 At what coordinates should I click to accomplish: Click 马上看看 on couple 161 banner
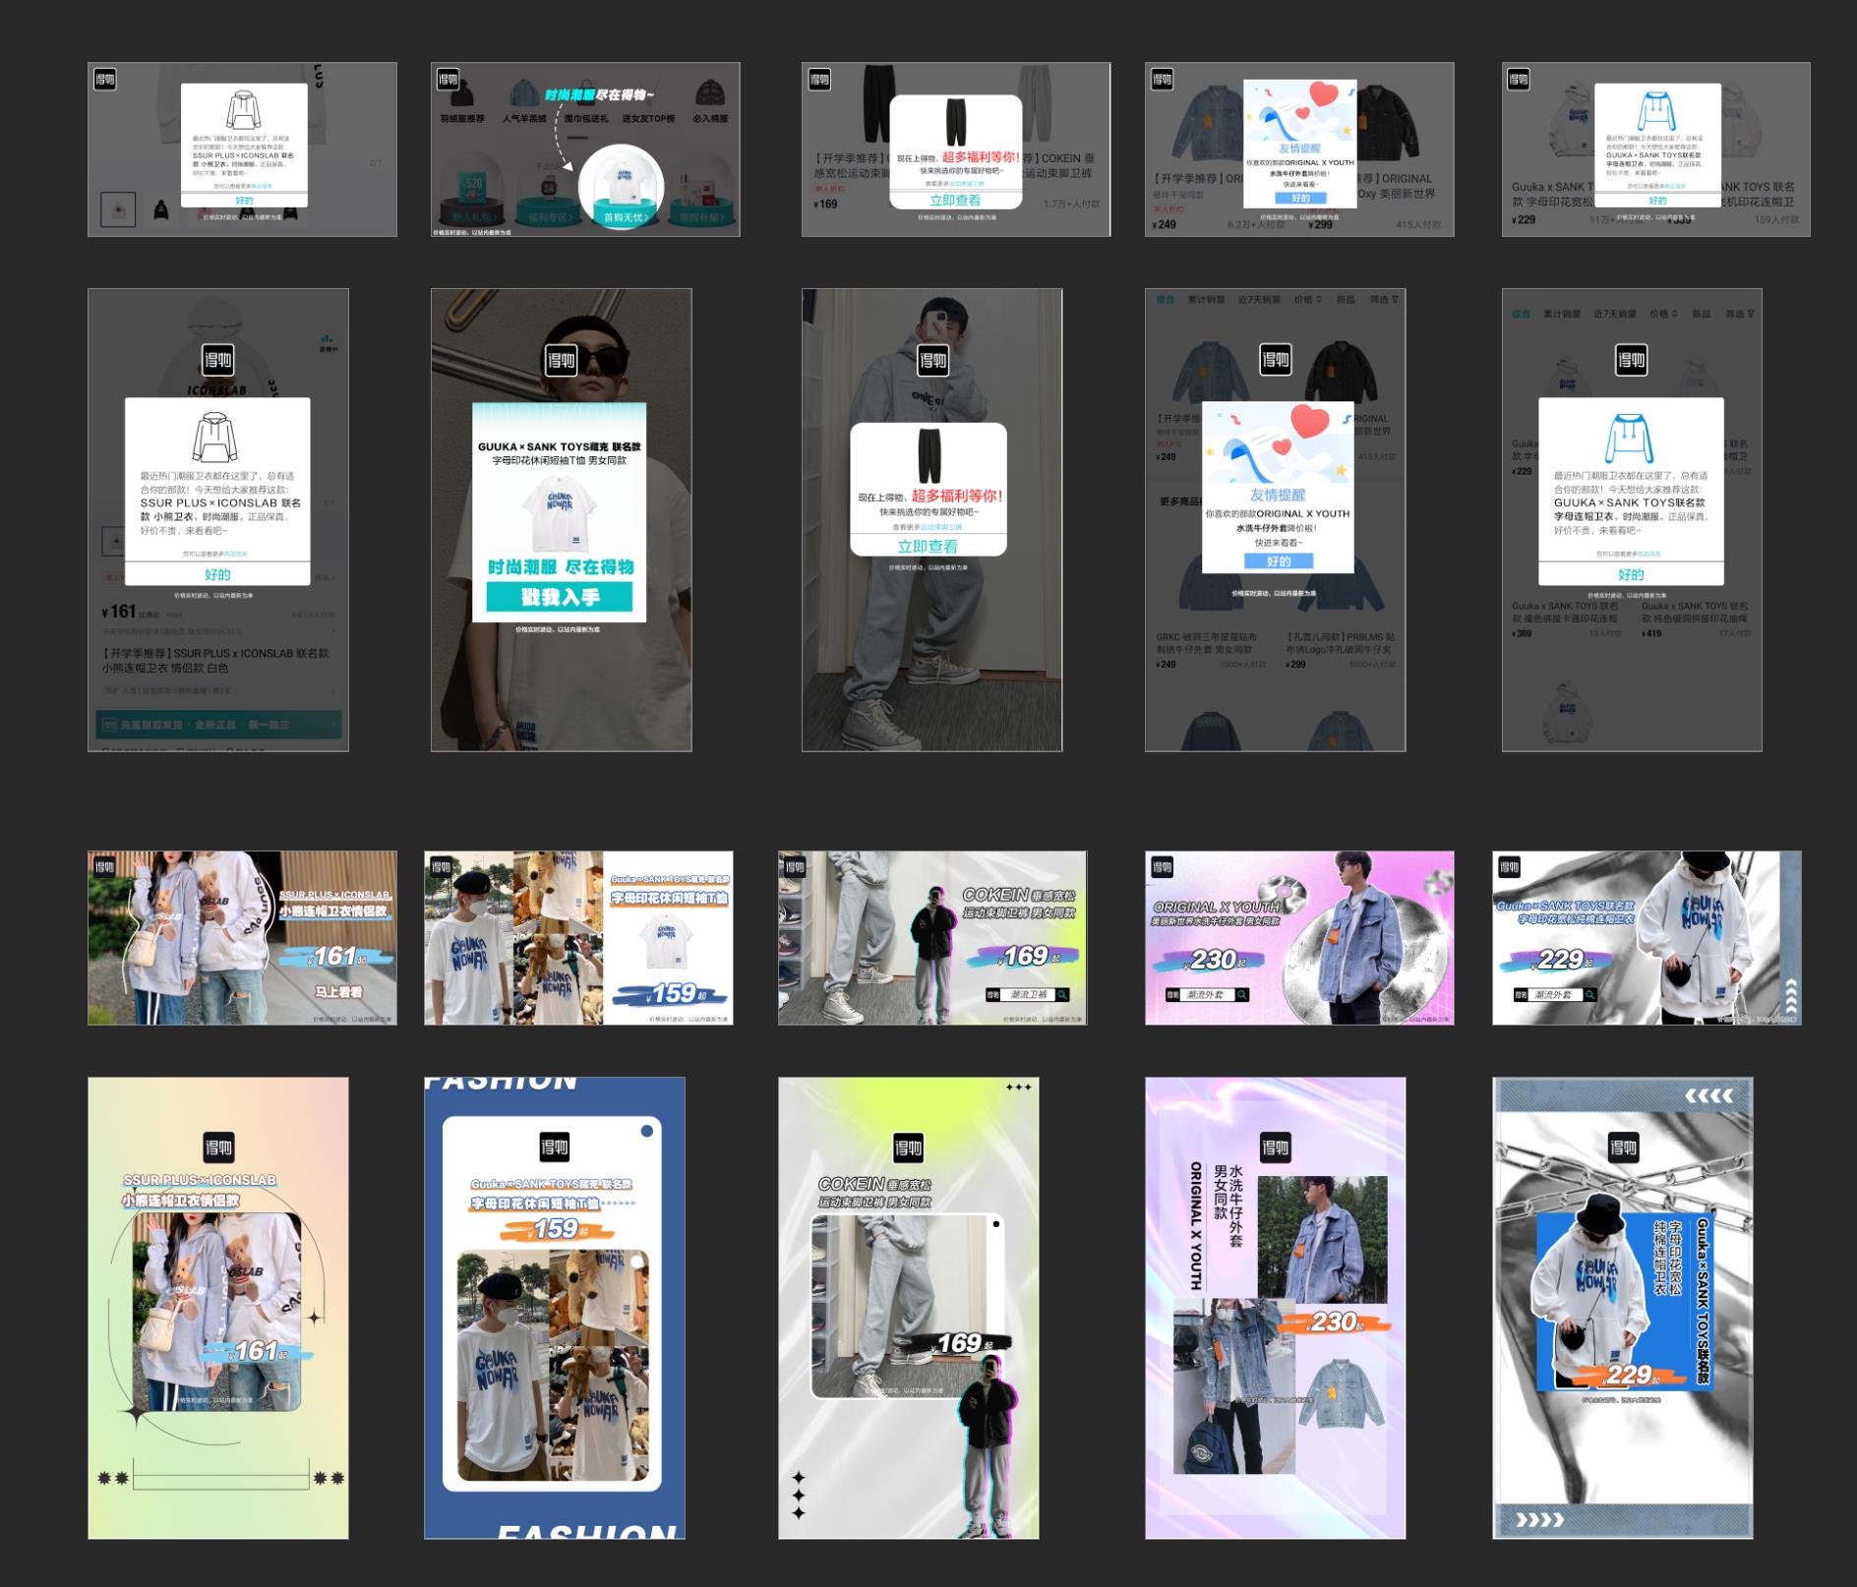click(338, 991)
